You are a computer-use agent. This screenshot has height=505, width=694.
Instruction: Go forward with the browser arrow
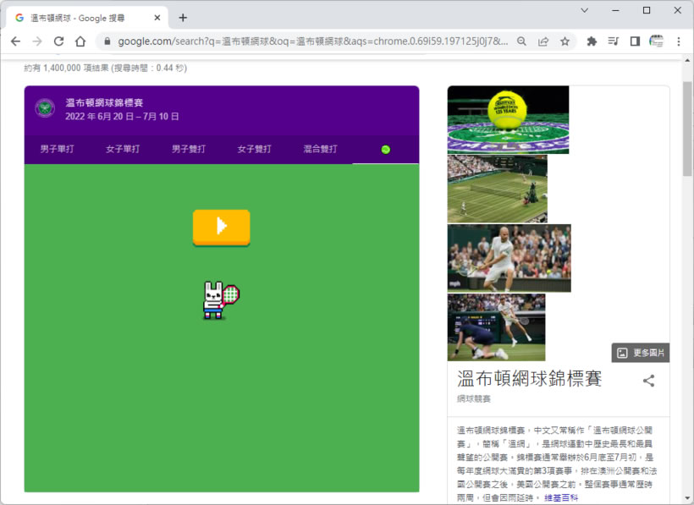[37, 41]
